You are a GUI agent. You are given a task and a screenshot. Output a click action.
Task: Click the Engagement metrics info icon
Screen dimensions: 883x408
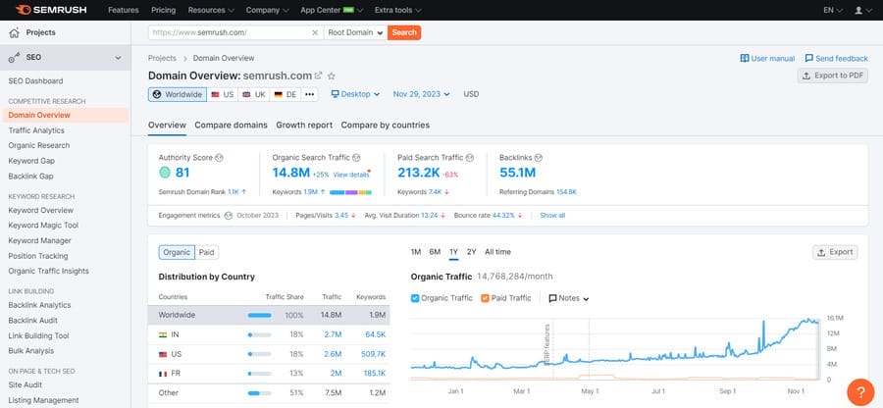tap(228, 216)
